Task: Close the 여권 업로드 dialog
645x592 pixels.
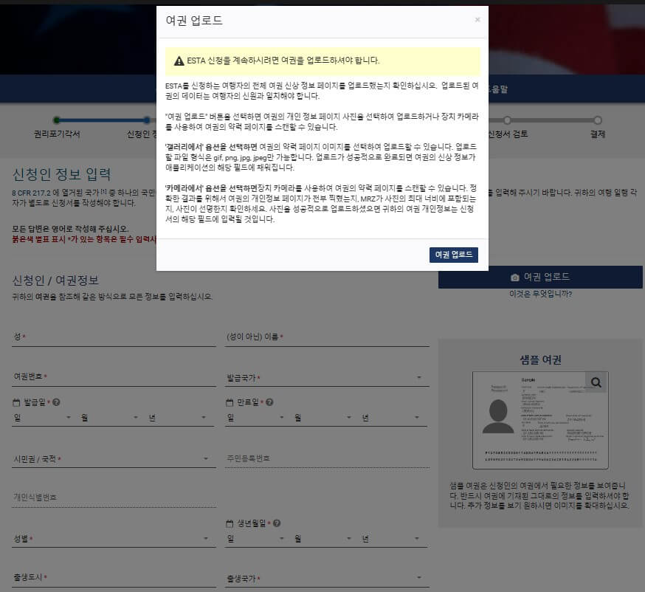Action: click(478, 20)
